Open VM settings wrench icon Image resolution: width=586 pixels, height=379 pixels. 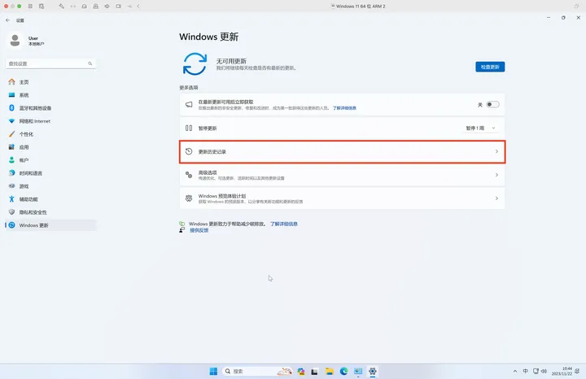(x=62, y=7)
